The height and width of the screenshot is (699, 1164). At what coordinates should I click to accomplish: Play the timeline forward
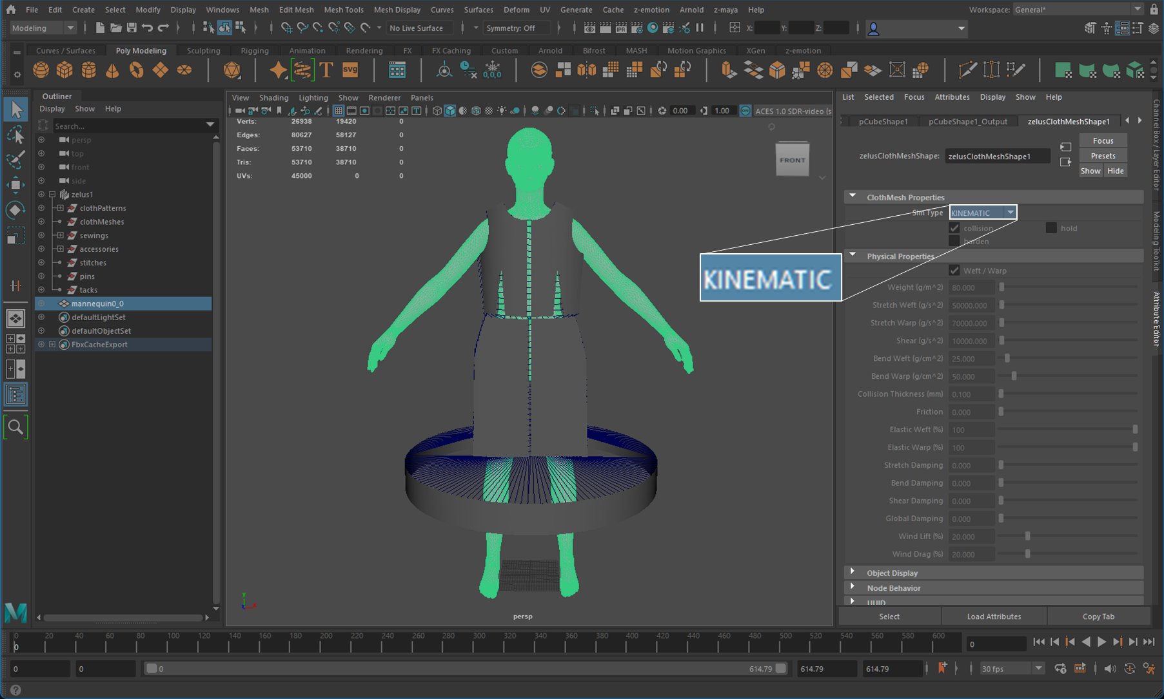[1101, 642]
